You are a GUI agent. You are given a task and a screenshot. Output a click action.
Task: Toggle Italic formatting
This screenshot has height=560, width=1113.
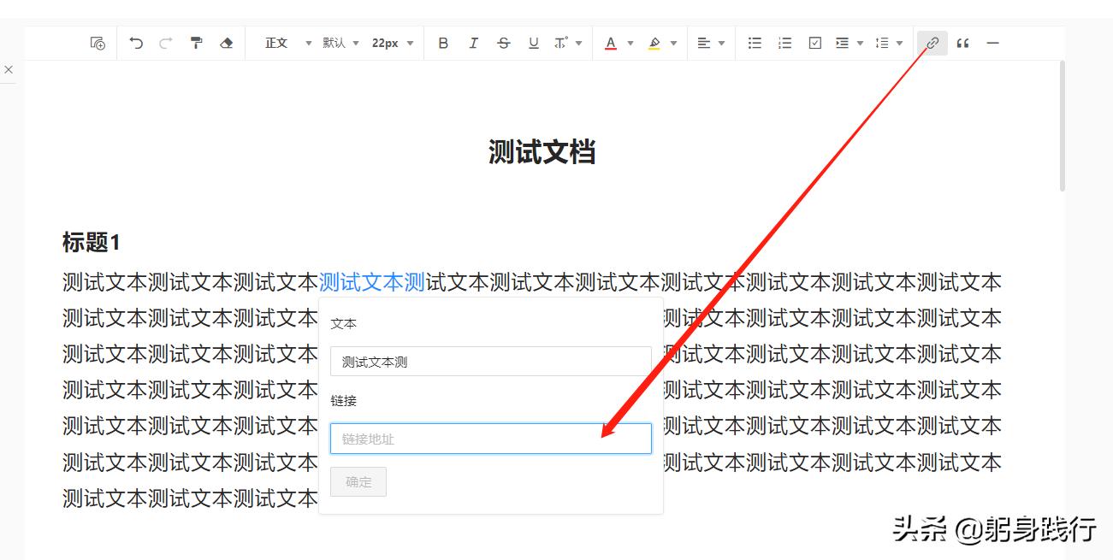pyautogui.click(x=473, y=43)
